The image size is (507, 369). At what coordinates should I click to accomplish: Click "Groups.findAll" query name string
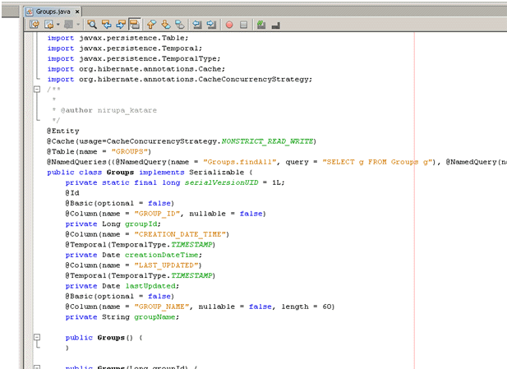point(240,162)
